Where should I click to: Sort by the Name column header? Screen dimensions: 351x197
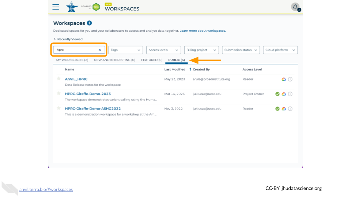(69, 69)
